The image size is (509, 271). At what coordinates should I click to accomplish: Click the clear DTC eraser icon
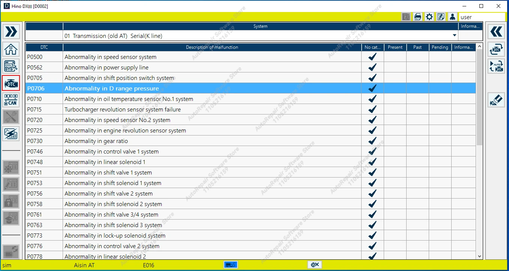coord(496,100)
